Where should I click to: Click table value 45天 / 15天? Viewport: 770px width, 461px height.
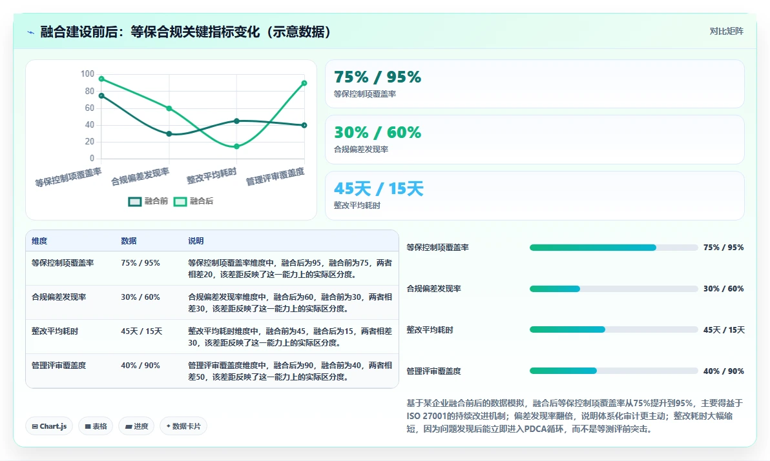(141, 331)
